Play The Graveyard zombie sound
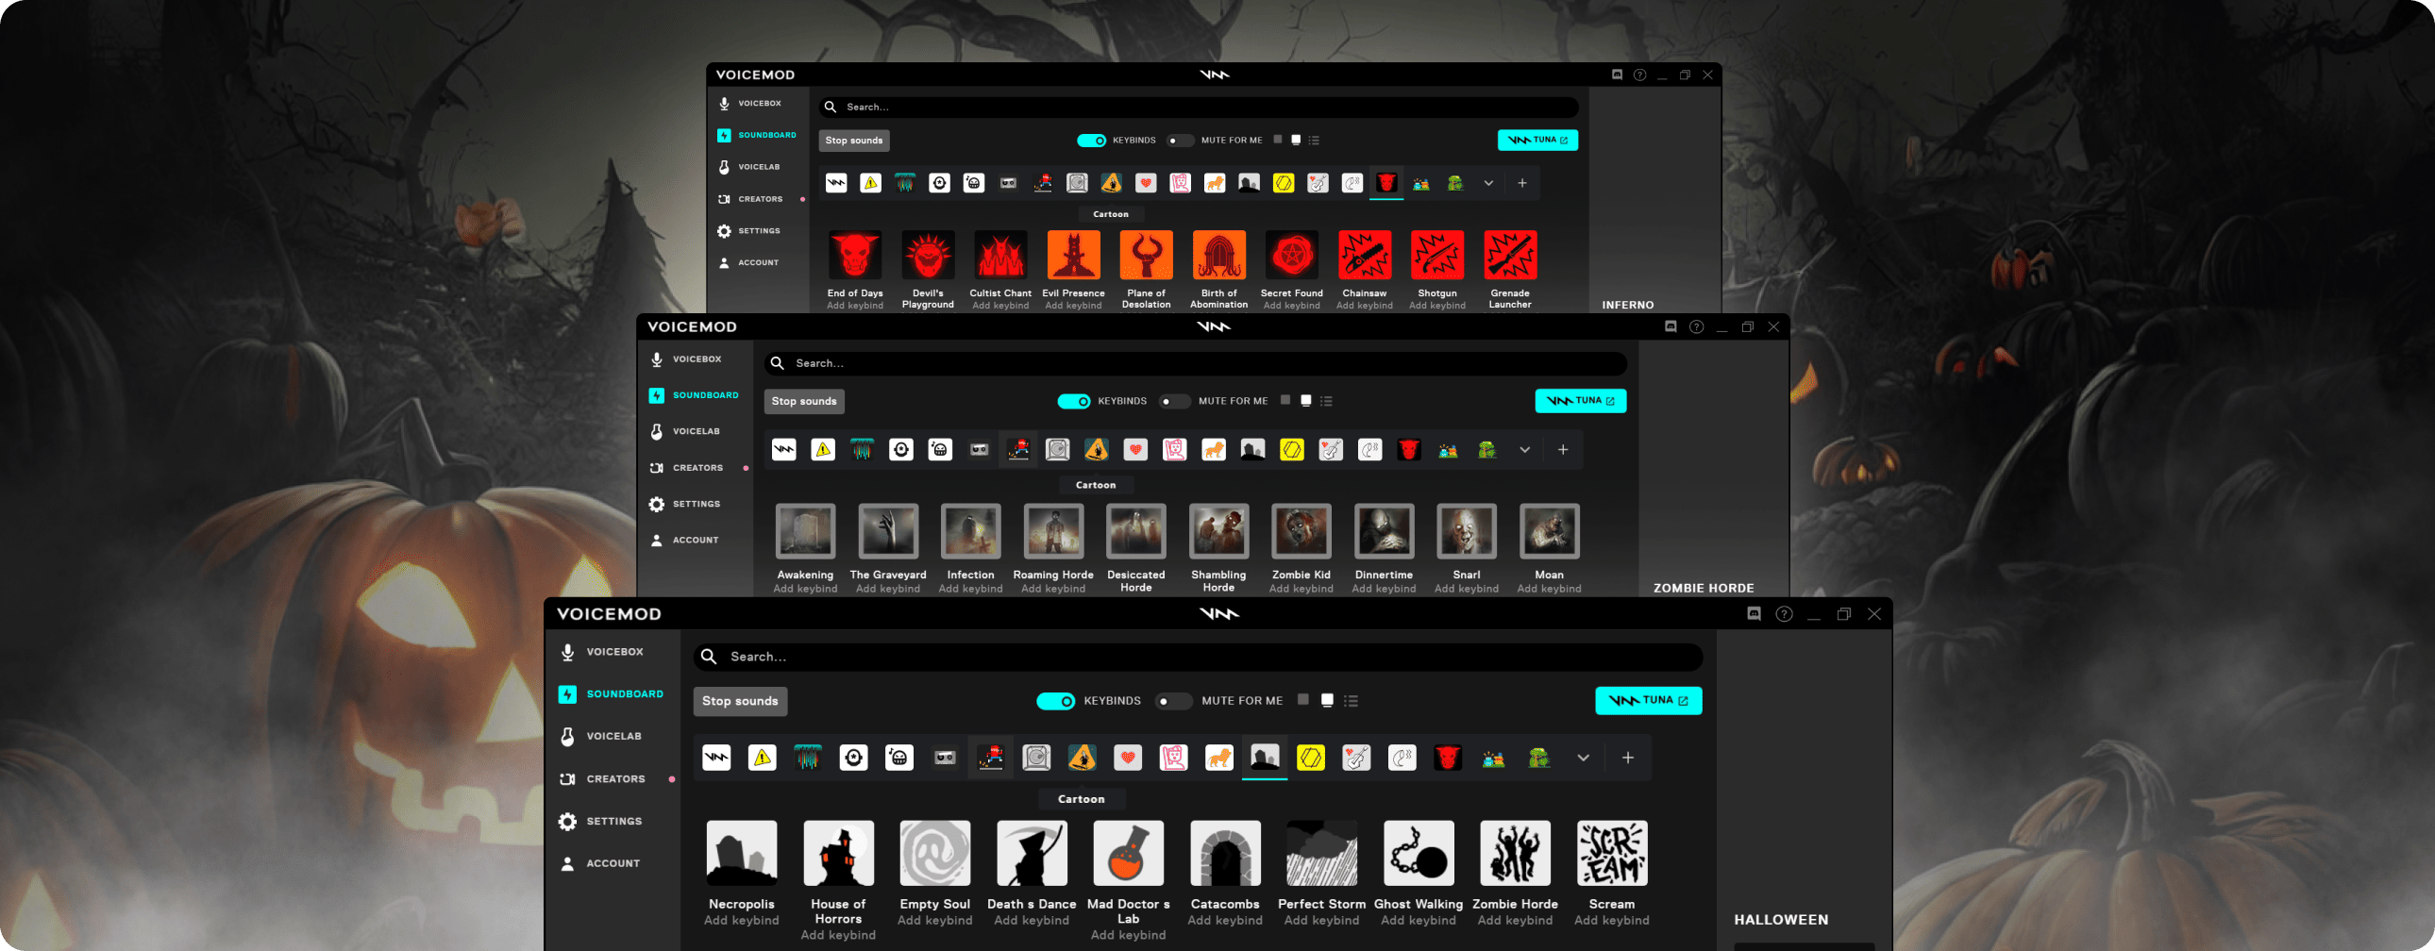This screenshot has width=2435, height=951. point(888,531)
